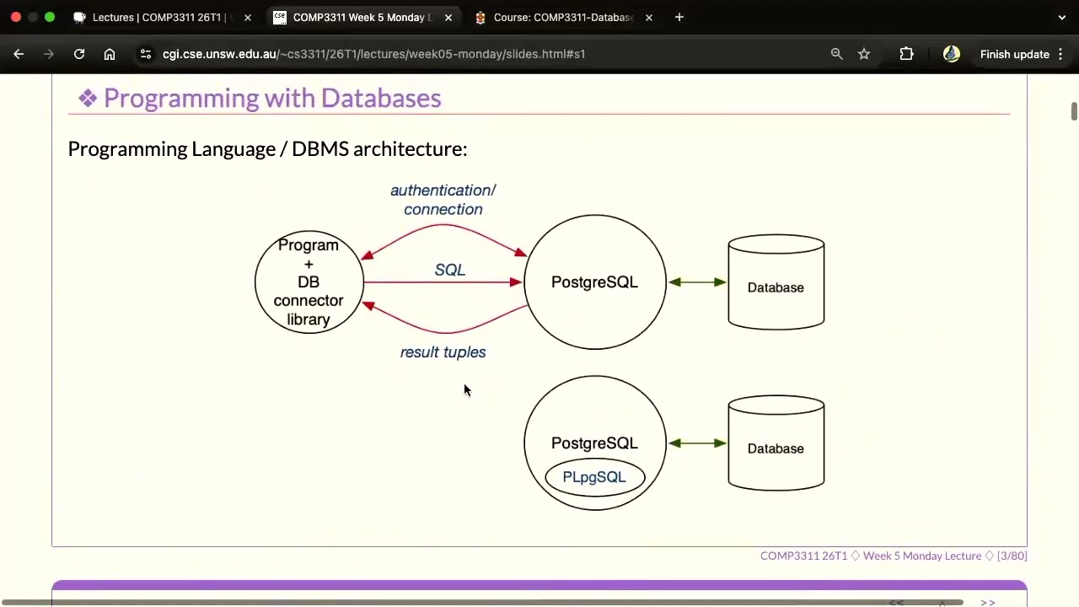Switch to the Lectures | COMP3311 26T1 tab

[x=162, y=17]
